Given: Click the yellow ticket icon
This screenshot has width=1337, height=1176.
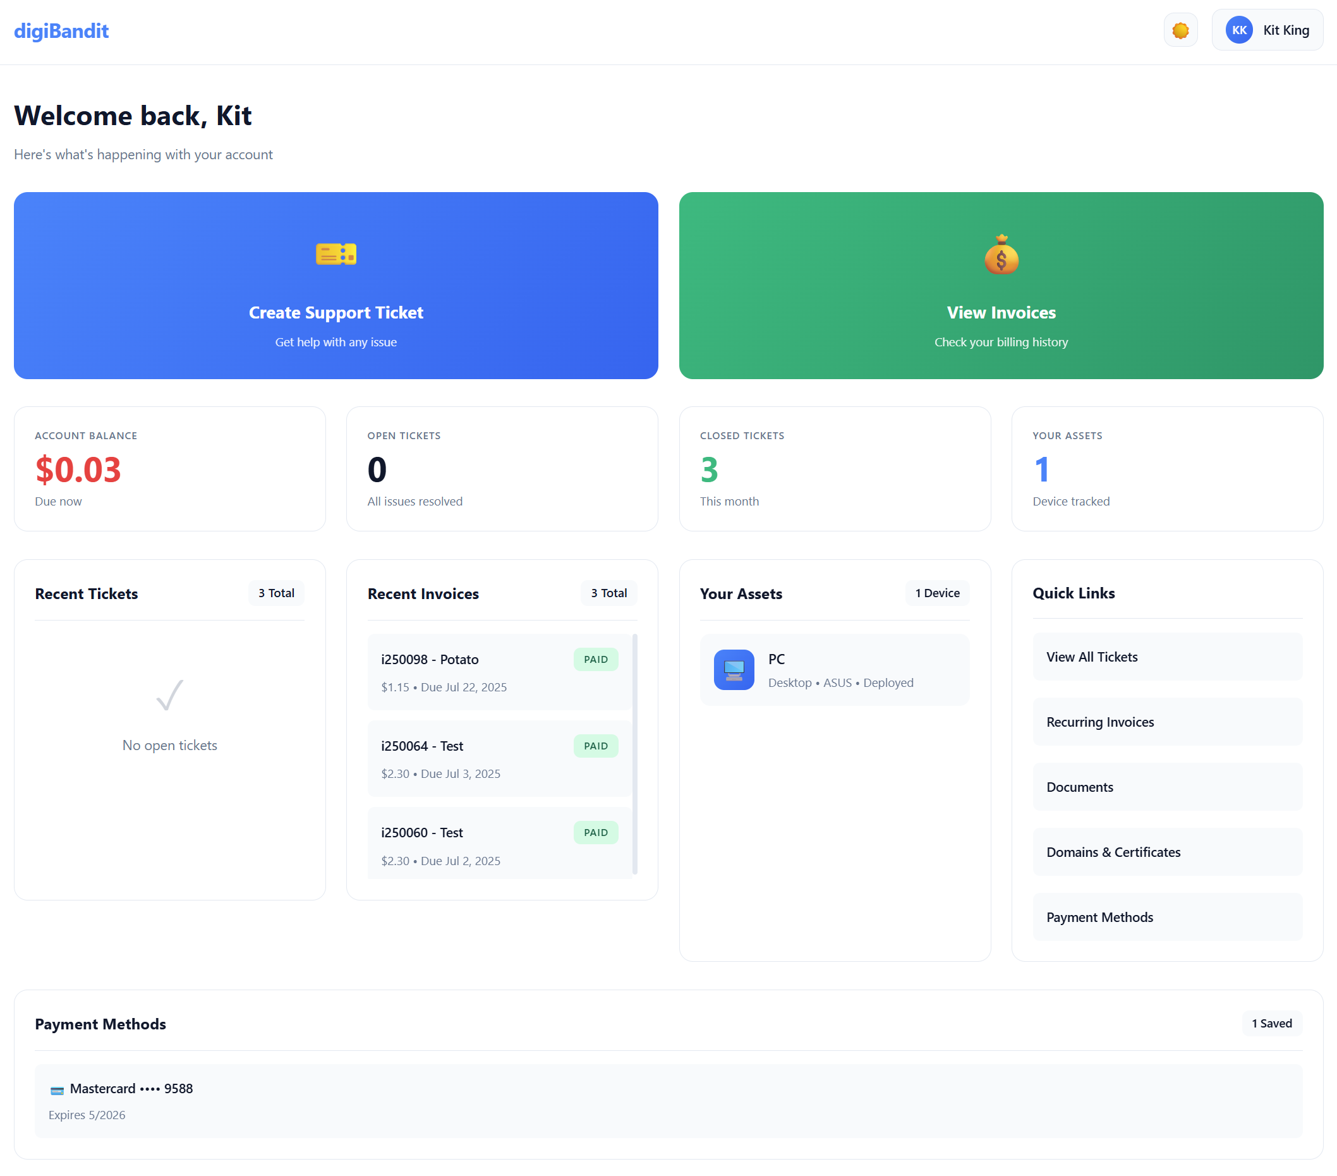Looking at the screenshot, I should [336, 254].
